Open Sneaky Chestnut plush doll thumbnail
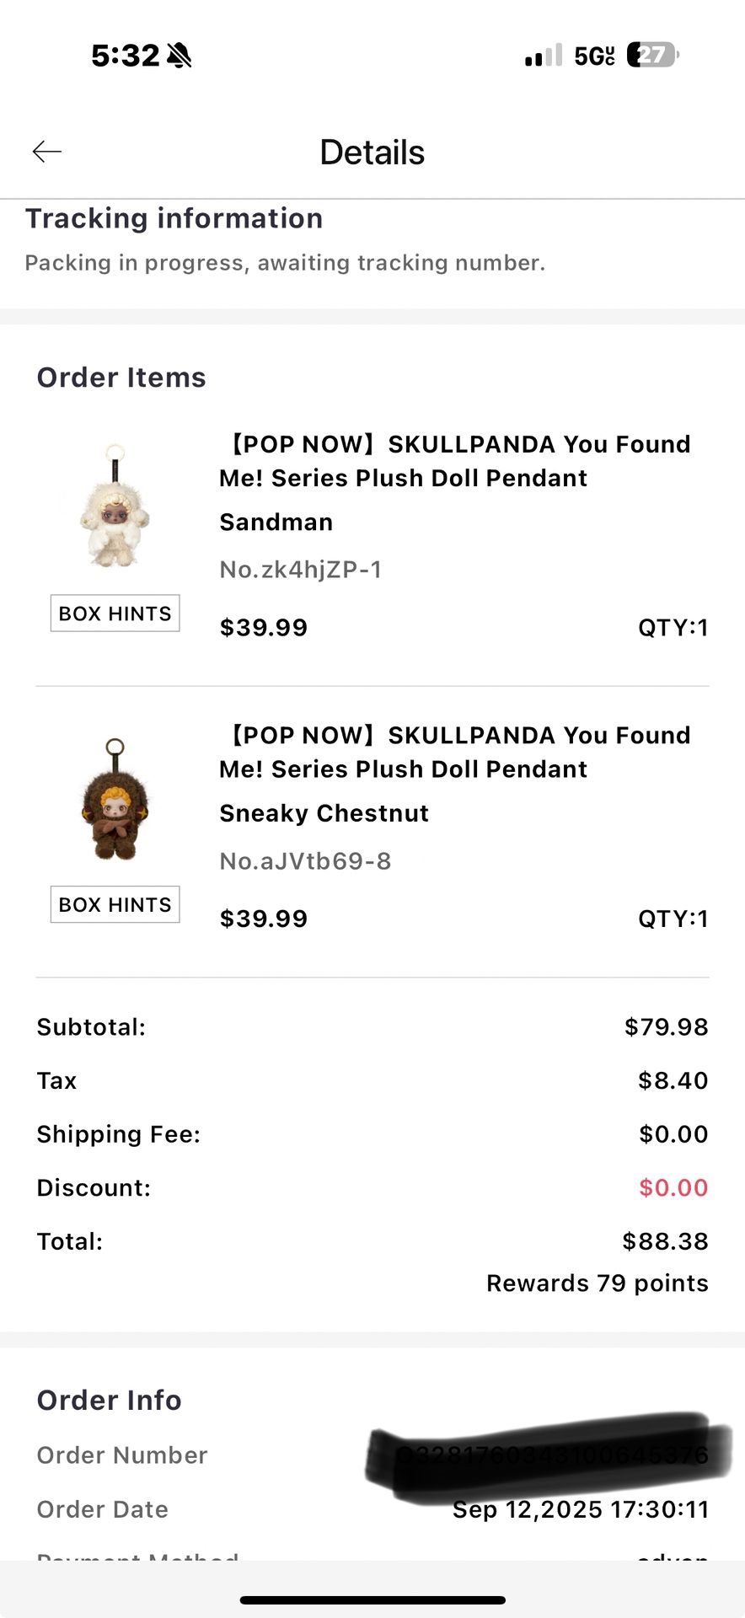 point(115,799)
